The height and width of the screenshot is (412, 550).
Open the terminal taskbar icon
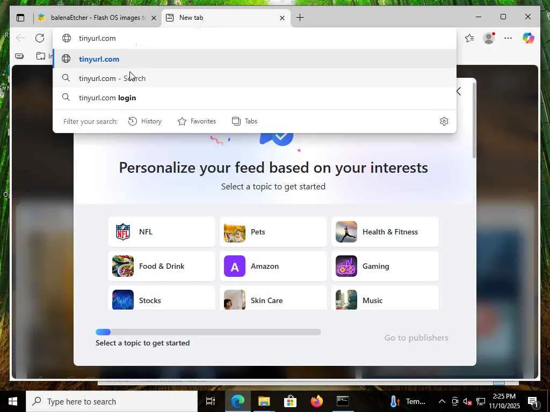click(x=343, y=401)
